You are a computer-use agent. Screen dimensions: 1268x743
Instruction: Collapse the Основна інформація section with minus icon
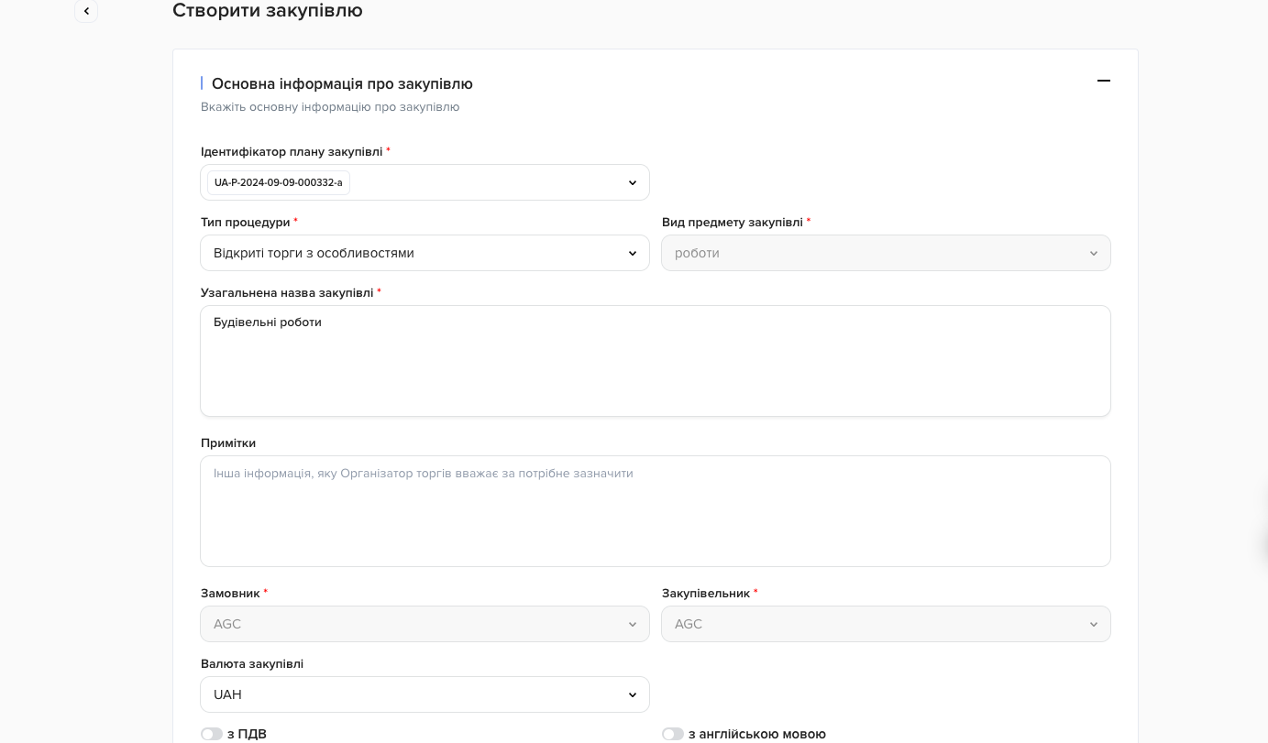pos(1104,81)
